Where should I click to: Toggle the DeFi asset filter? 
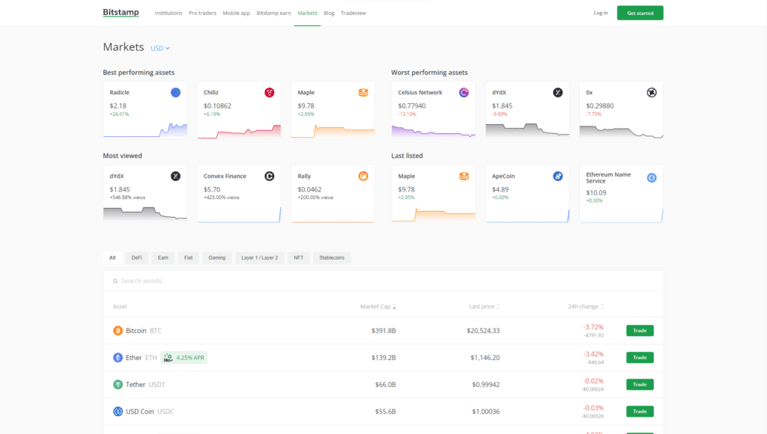(136, 257)
